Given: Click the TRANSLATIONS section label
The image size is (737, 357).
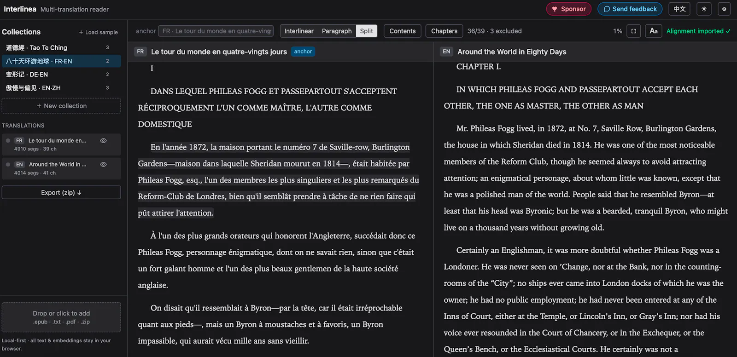Looking at the screenshot, I should coord(23,126).
